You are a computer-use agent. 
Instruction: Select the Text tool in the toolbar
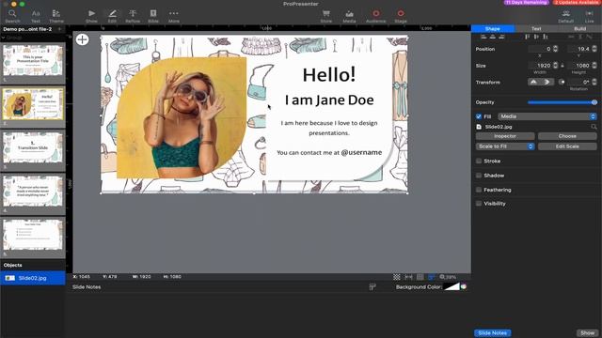pyautogui.click(x=36, y=16)
